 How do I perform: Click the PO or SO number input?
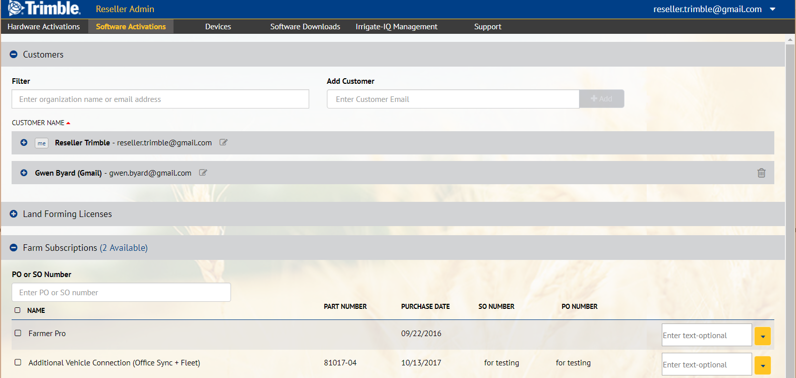pos(121,292)
